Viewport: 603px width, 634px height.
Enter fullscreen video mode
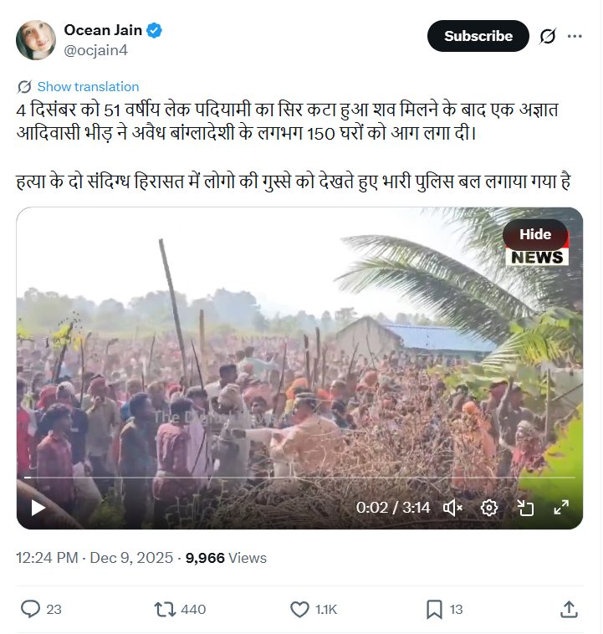pyautogui.click(x=560, y=508)
